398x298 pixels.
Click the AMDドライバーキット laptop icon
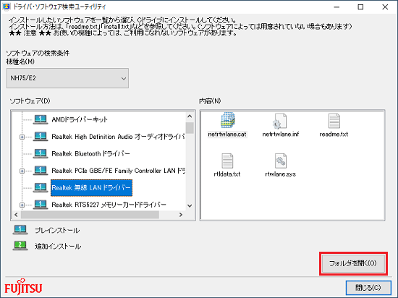[41, 119]
